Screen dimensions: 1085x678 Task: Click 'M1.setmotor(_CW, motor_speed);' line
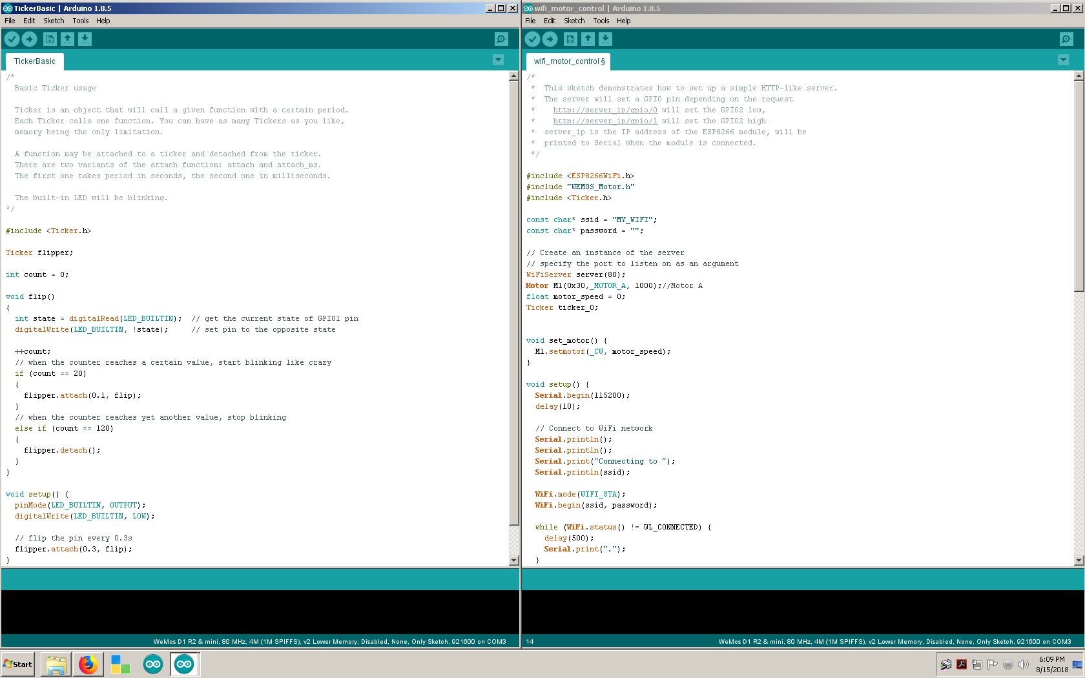point(603,351)
